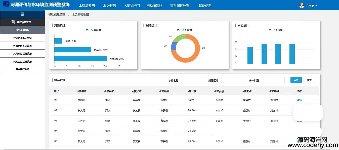
Task: Select 入河排污基础数据 in the sidebar
Action: point(23,54)
